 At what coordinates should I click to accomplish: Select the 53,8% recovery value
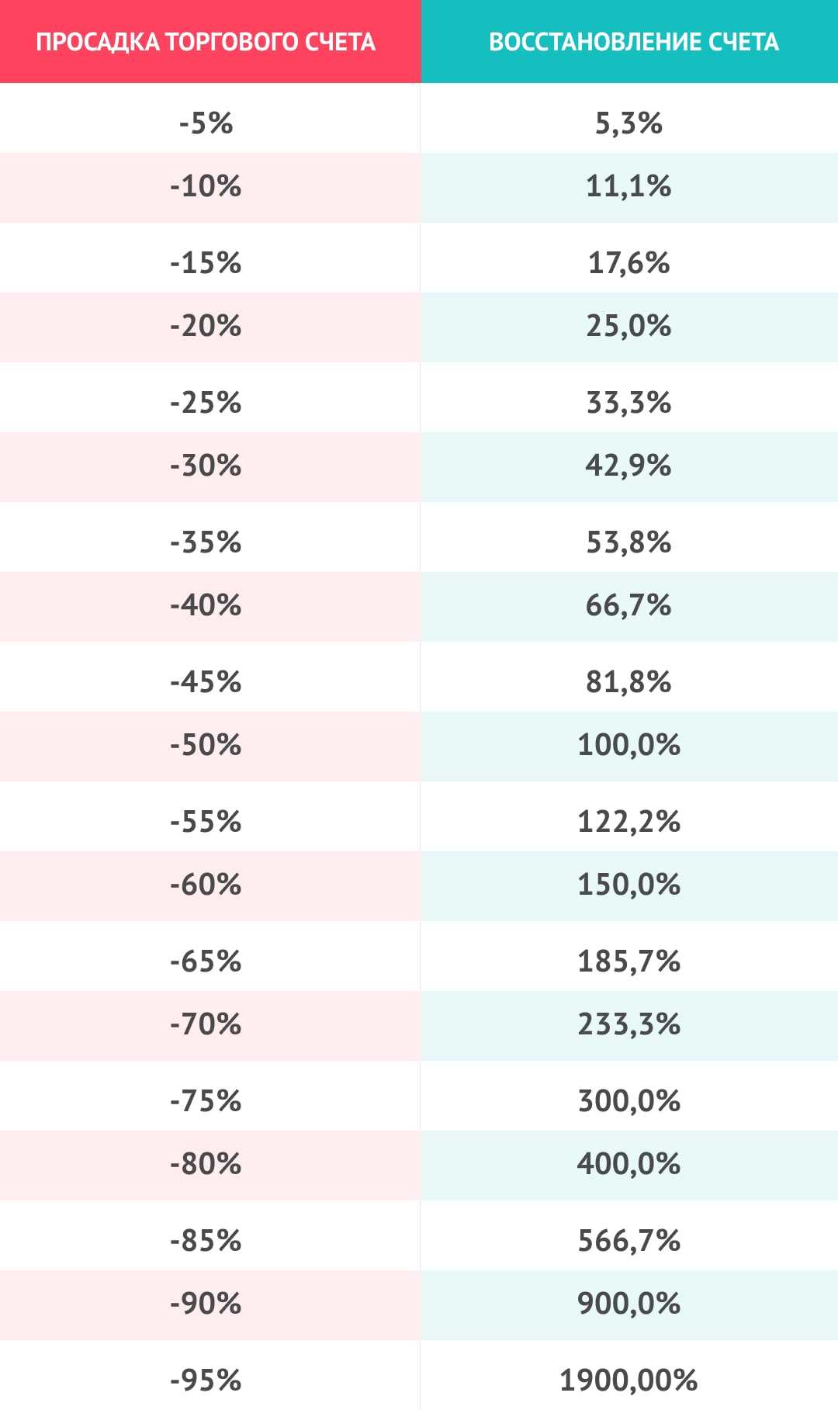628,542
